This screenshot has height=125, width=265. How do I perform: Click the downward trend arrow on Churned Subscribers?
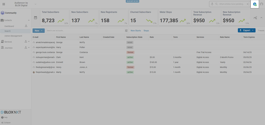pos(149,21)
